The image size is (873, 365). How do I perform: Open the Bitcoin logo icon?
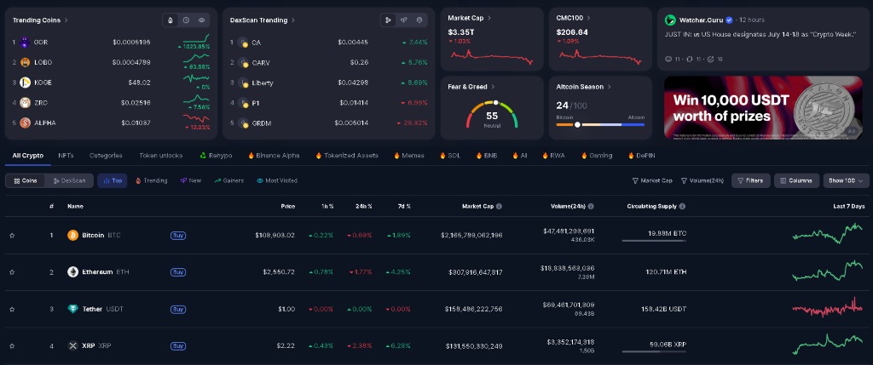coord(73,236)
